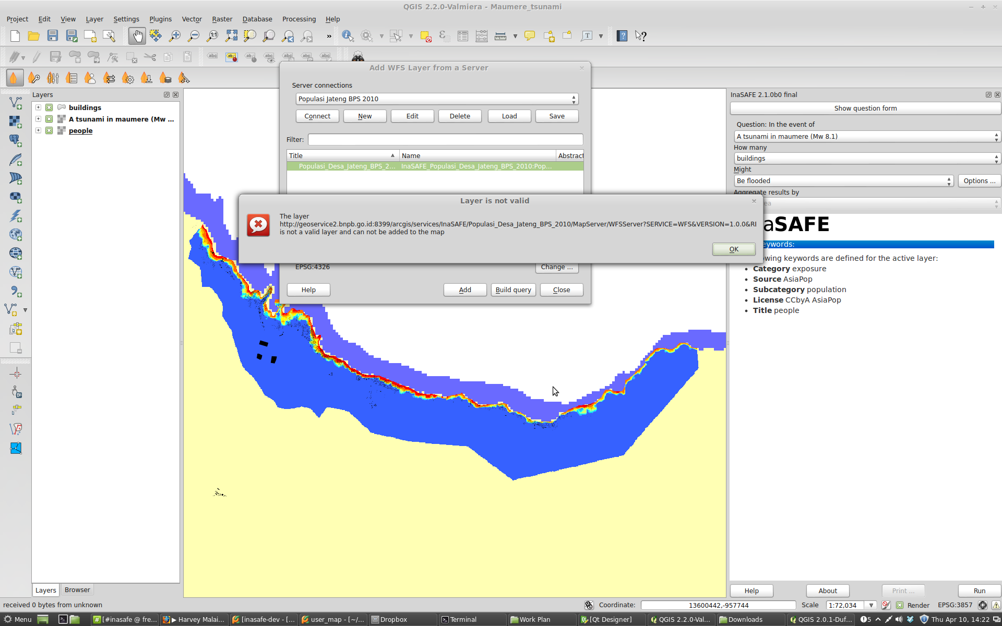Click the Build query button

(x=514, y=290)
